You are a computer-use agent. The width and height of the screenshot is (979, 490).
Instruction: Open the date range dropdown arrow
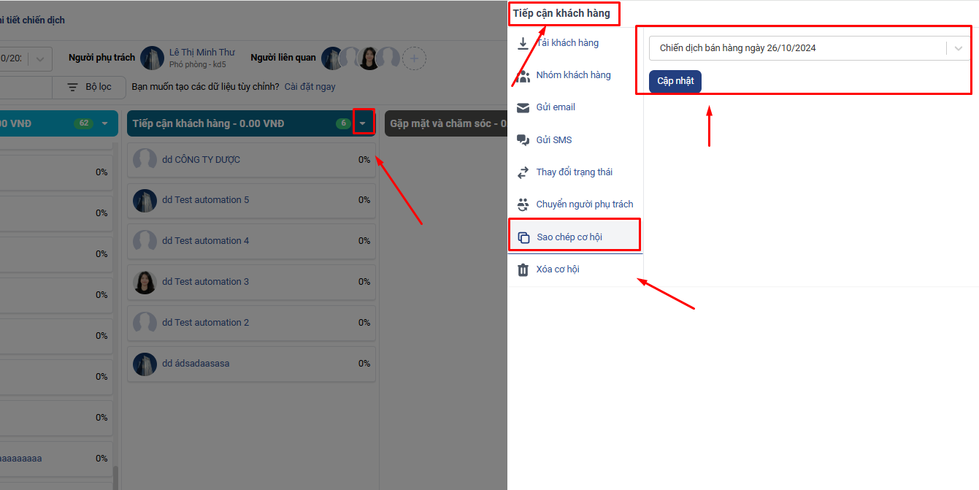(39, 58)
